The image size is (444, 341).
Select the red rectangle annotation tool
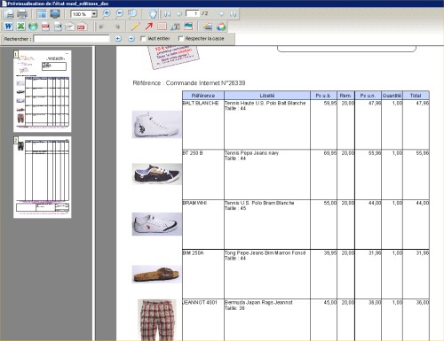(x=162, y=27)
